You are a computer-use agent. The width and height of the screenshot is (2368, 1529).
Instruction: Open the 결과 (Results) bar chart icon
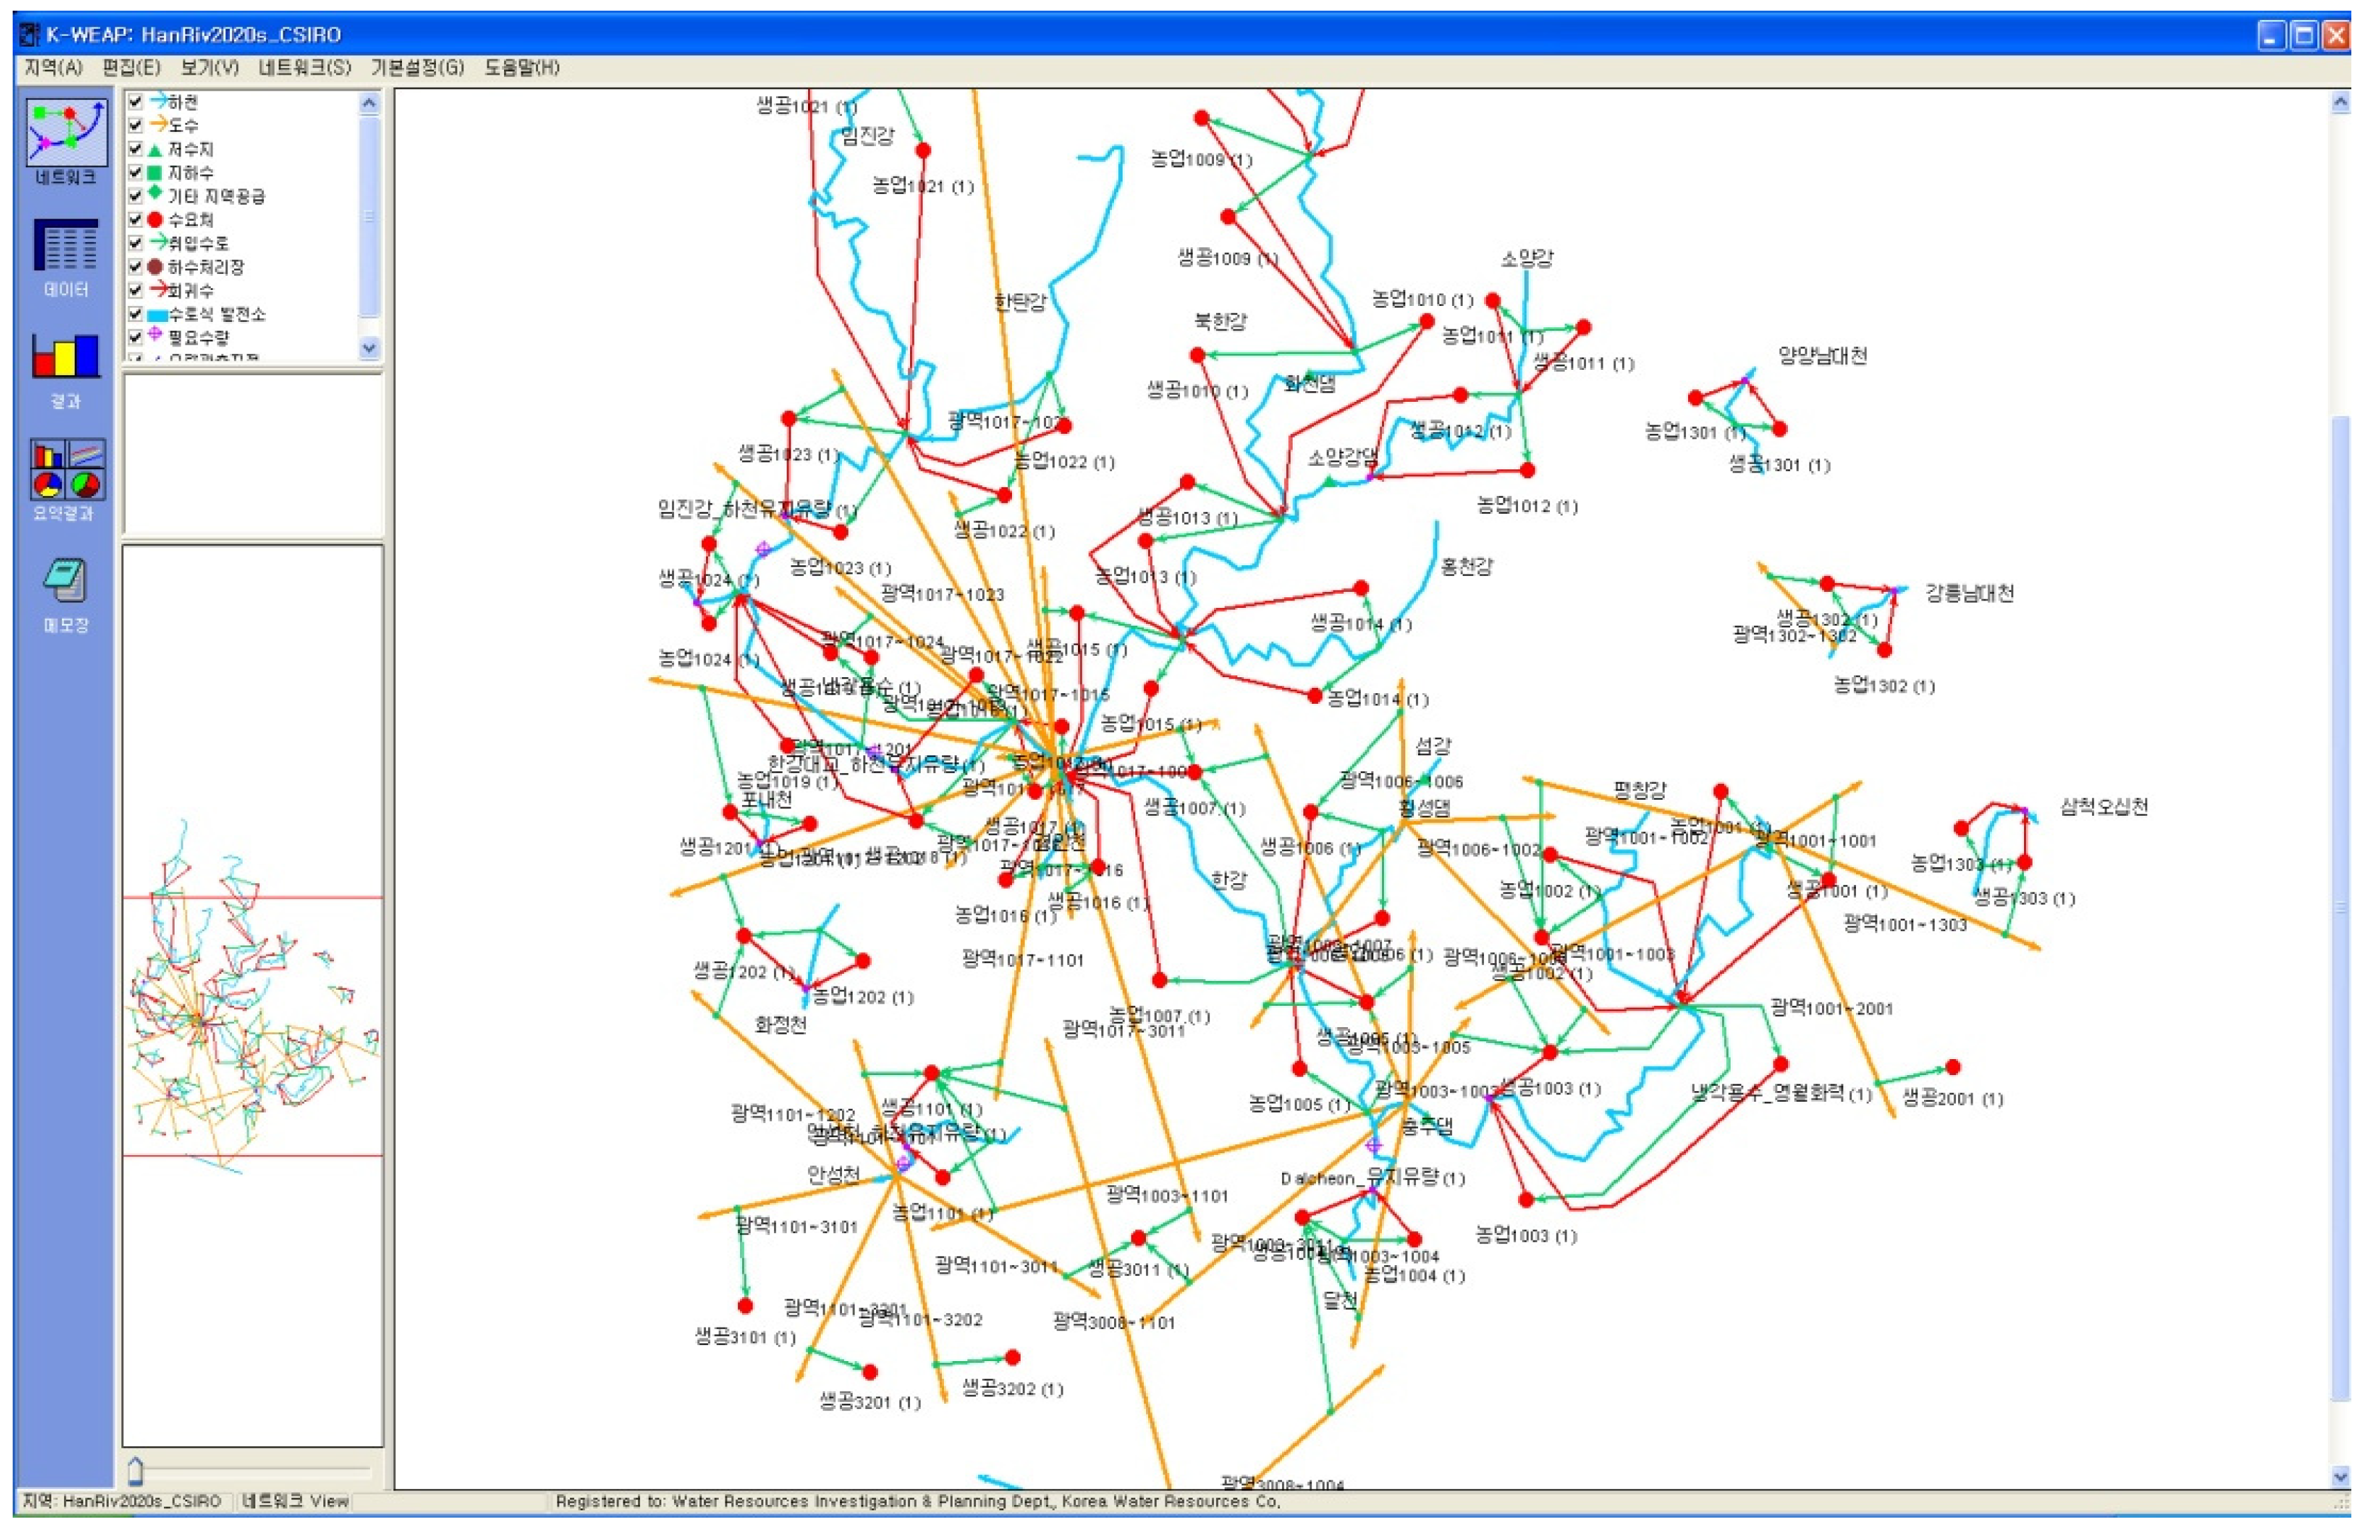(x=65, y=355)
